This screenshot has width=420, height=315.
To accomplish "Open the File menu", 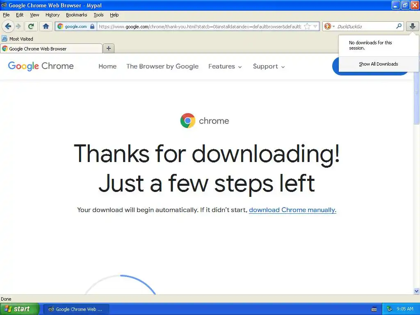I will point(6,15).
